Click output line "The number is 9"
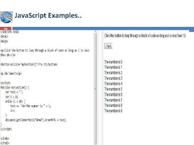 [x=113, y=111]
